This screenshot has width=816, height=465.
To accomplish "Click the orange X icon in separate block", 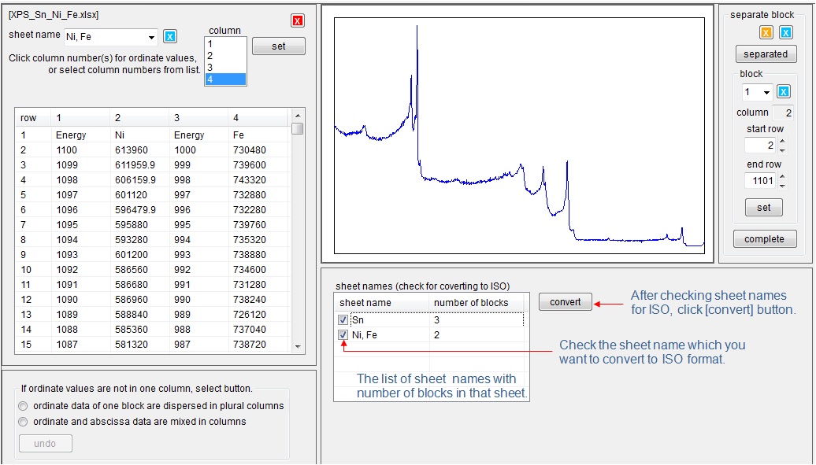I will tap(766, 32).
